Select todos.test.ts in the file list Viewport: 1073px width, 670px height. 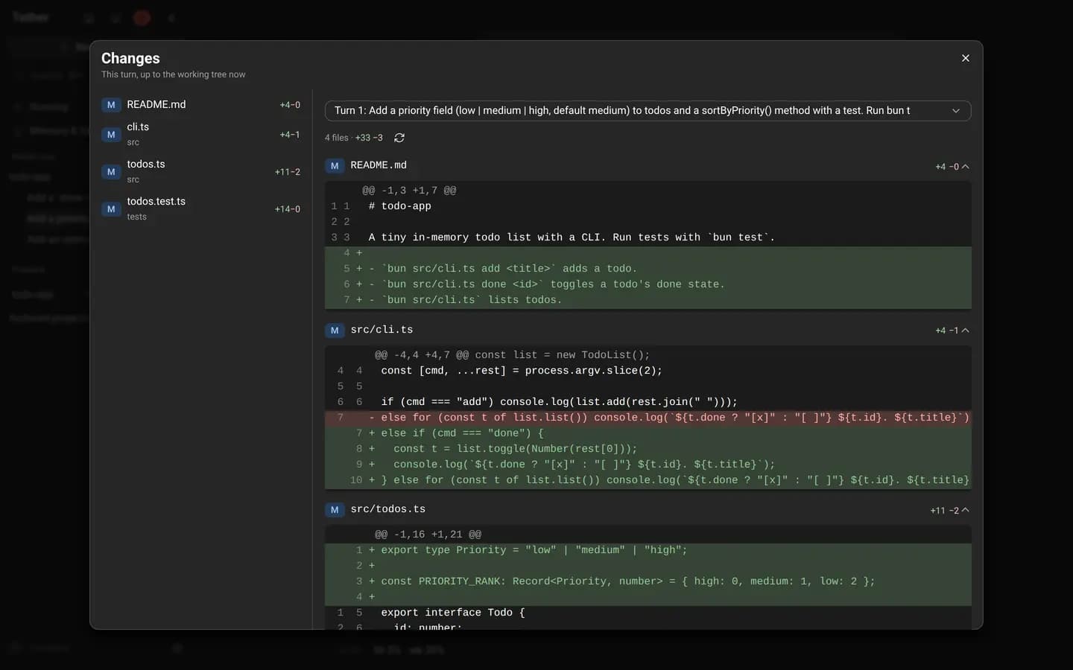pyautogui.click(x=201, y=208)
